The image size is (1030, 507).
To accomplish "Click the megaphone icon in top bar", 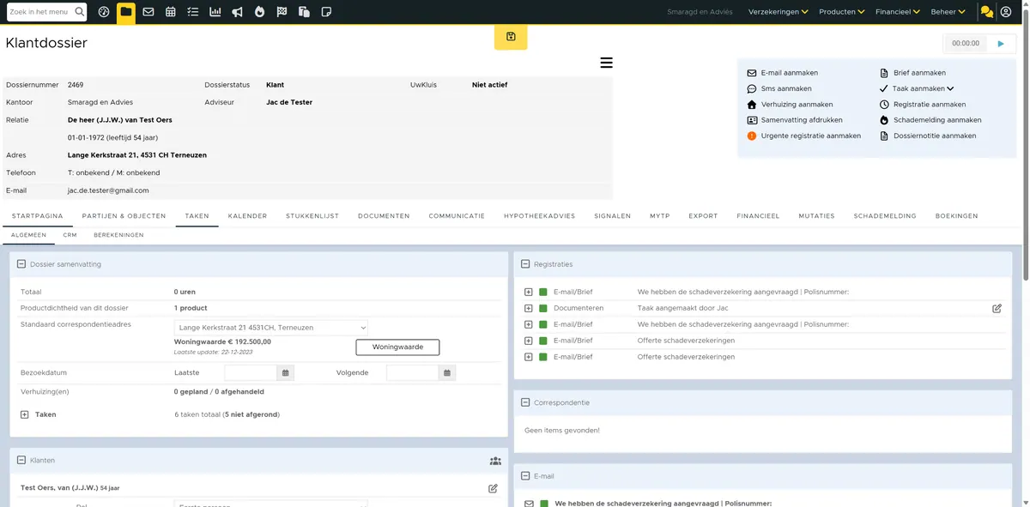I will coord(238,12).
